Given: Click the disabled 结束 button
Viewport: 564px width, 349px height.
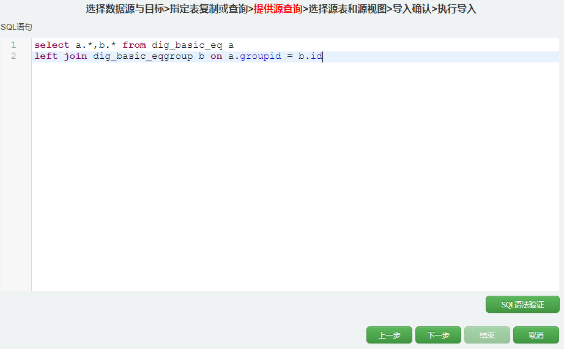Looking at the screenshot, I should click(x=487, y=335).
